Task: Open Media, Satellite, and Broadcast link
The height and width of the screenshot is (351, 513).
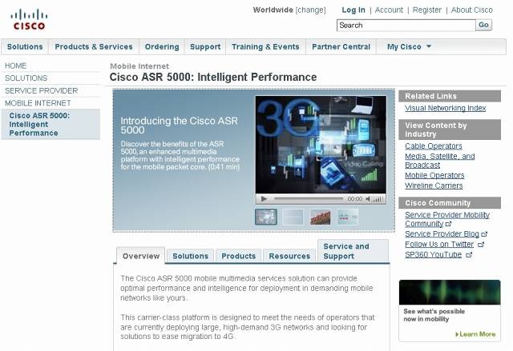Action: tap(440, 161)
